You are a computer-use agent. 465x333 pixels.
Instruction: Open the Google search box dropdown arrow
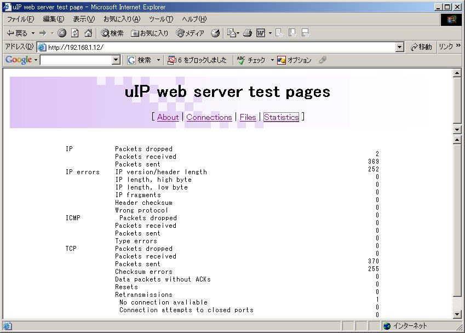click(116, 60)
